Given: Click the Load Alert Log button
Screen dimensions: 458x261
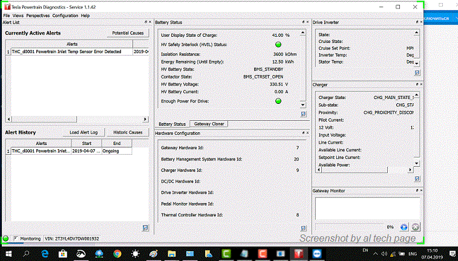Looking at the screenshot, I should pyautogui.click(x=84, y=132).
